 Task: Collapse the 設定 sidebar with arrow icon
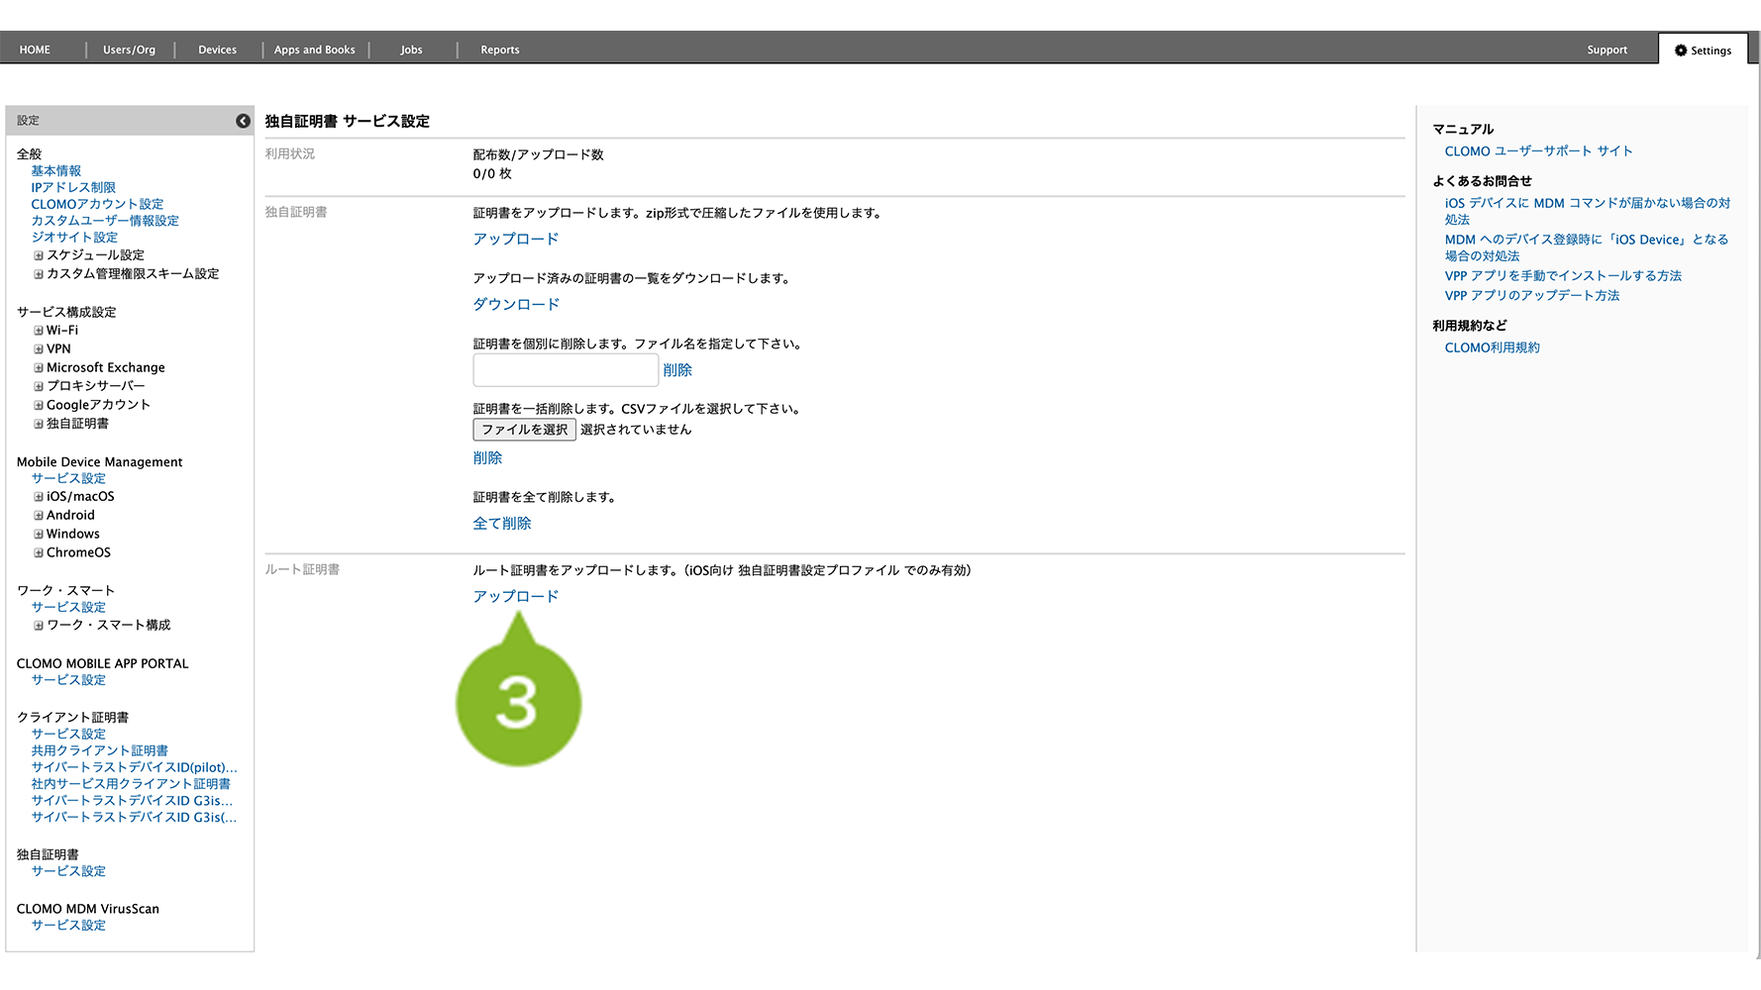(x=243, y=121)
